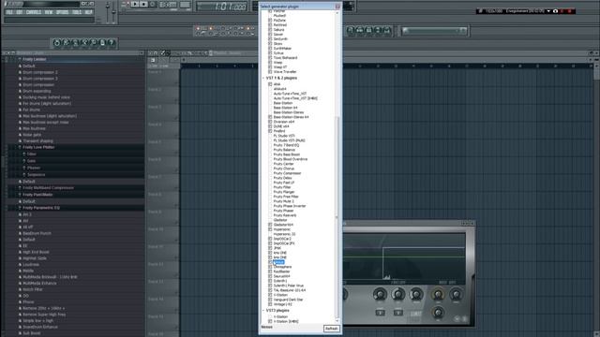Stop playback with the stop button

(143, 4)
